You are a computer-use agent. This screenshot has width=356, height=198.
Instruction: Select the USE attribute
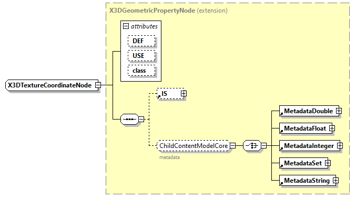click(x=141, y=56)
